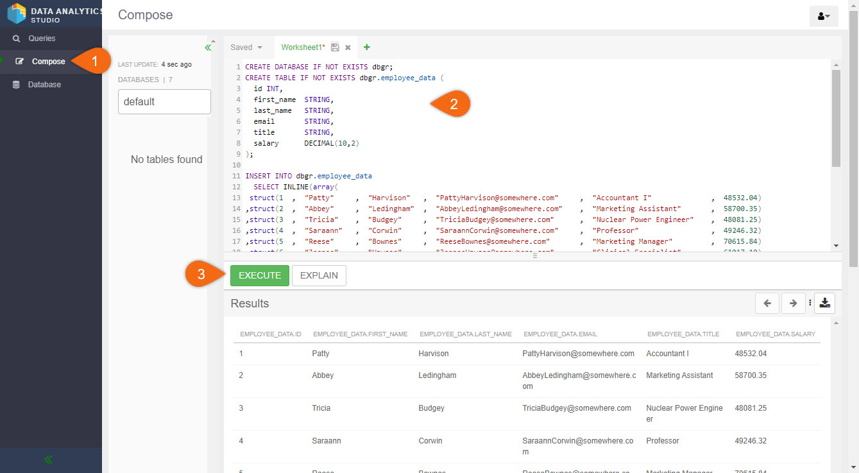859x473 pixels.
Task: Add a new worksheet with the plus icon
Action: 367,47
